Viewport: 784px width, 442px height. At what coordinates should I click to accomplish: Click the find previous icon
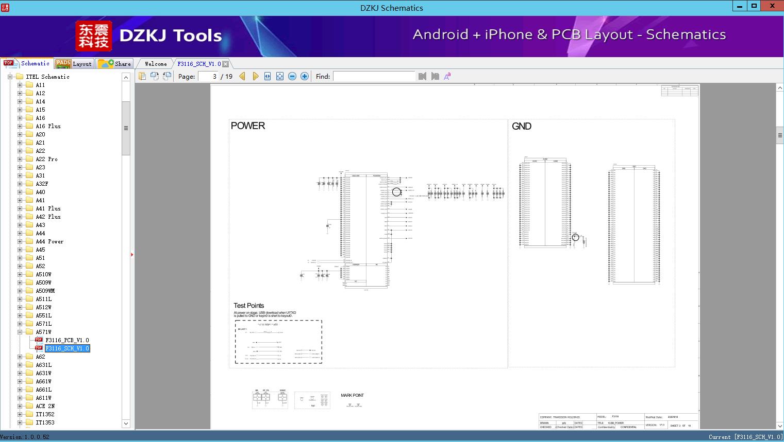point(423,76)
